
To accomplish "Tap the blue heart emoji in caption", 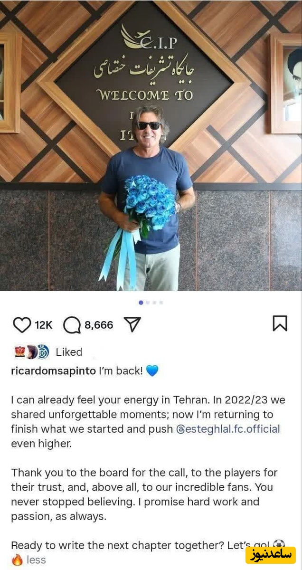I will coord(152,371).
